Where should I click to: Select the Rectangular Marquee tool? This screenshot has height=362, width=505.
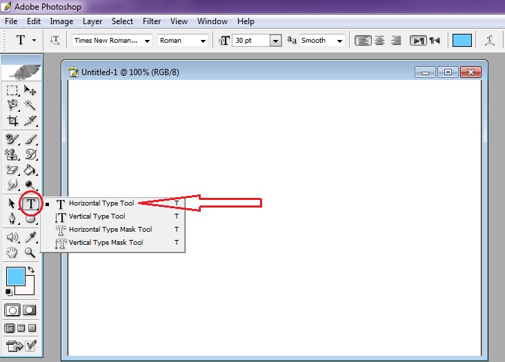(12, 90)
